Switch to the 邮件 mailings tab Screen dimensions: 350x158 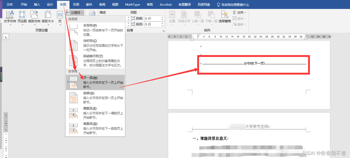[89, 5]
